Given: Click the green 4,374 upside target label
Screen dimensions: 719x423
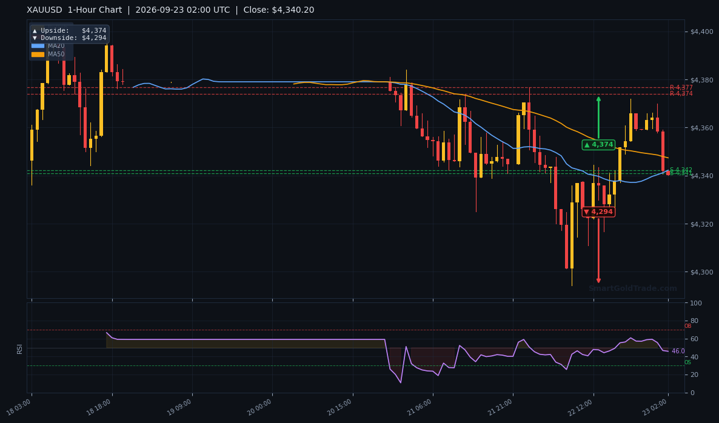Looking at the screenshot, I should (598, 145).
